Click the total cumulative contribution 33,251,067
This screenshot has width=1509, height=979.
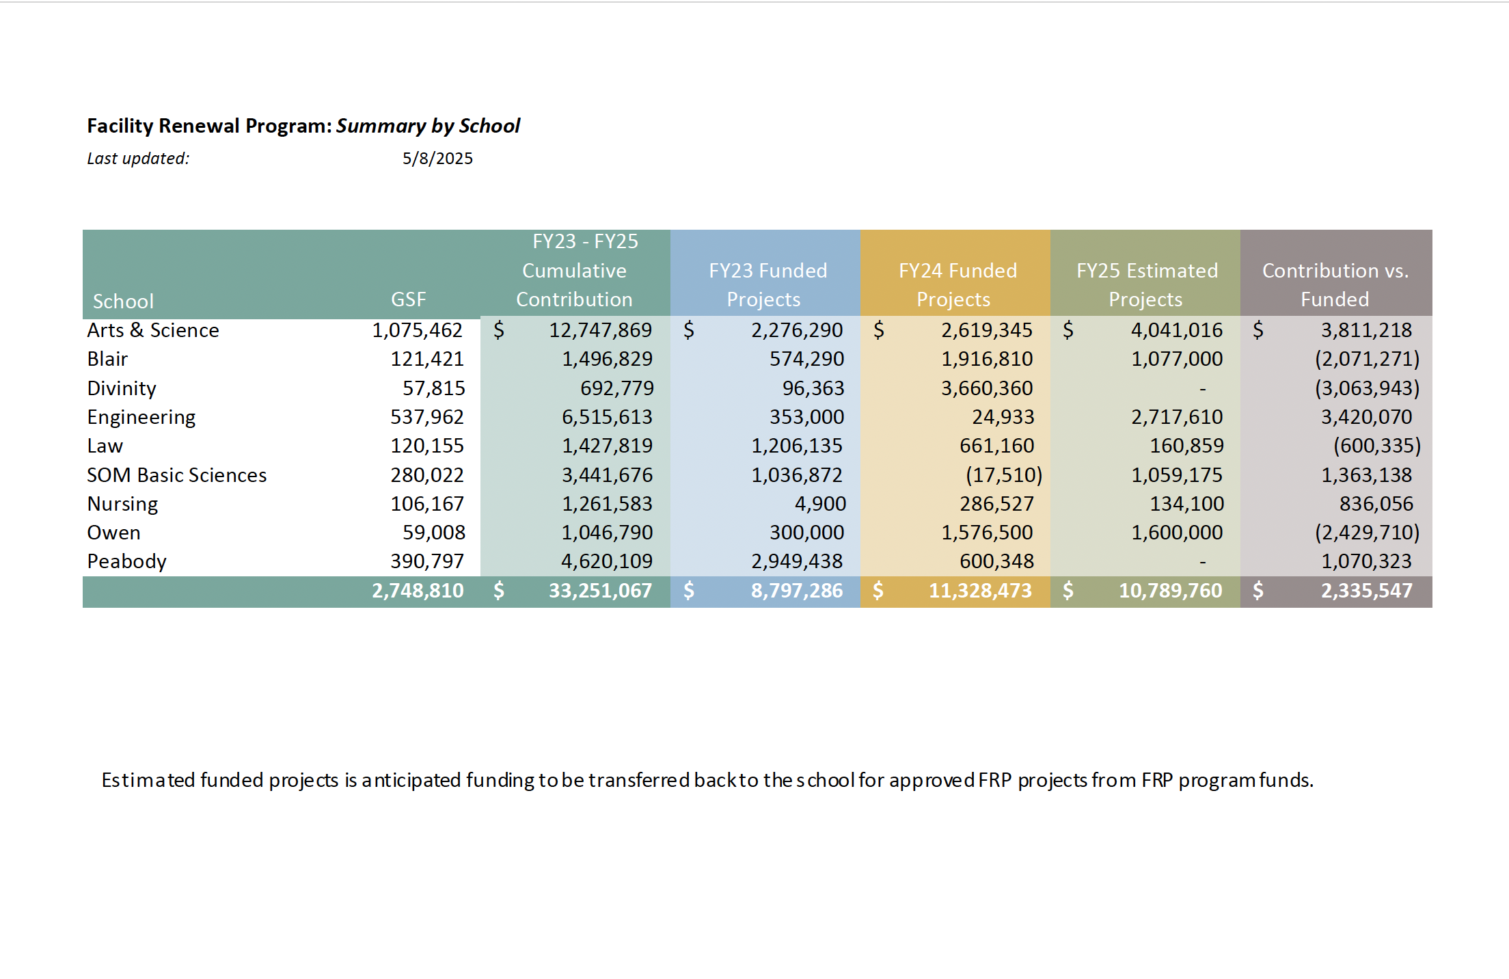tap(599, 591)
